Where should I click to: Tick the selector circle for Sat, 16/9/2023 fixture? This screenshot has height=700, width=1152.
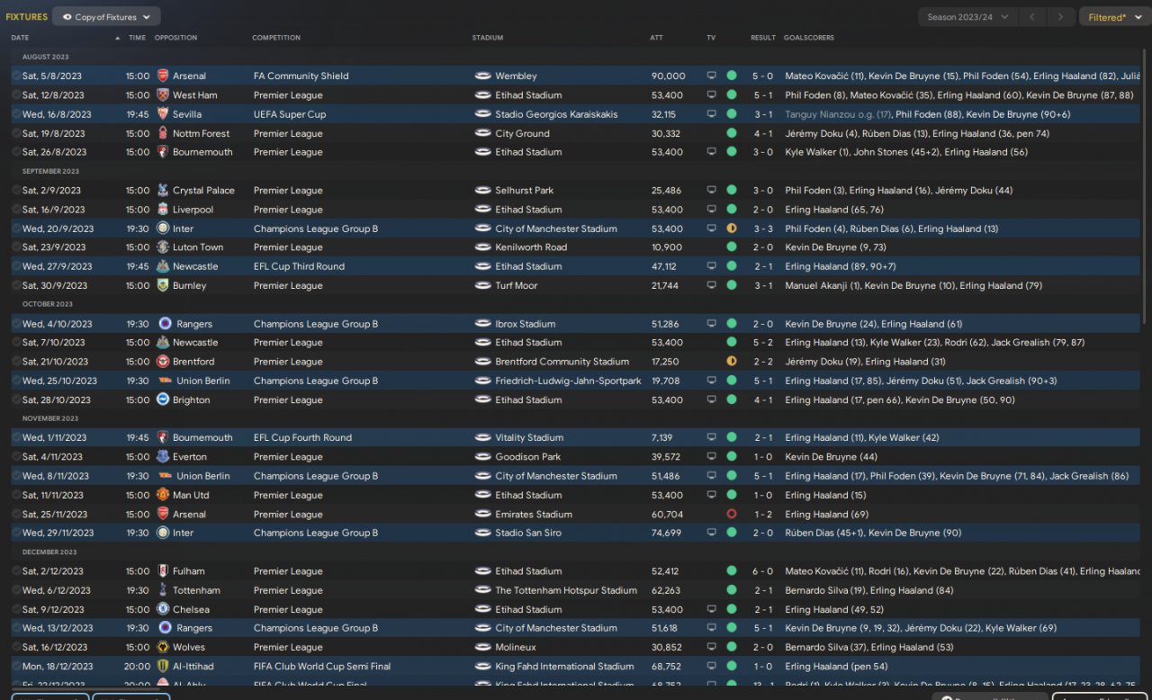[16, 210]
